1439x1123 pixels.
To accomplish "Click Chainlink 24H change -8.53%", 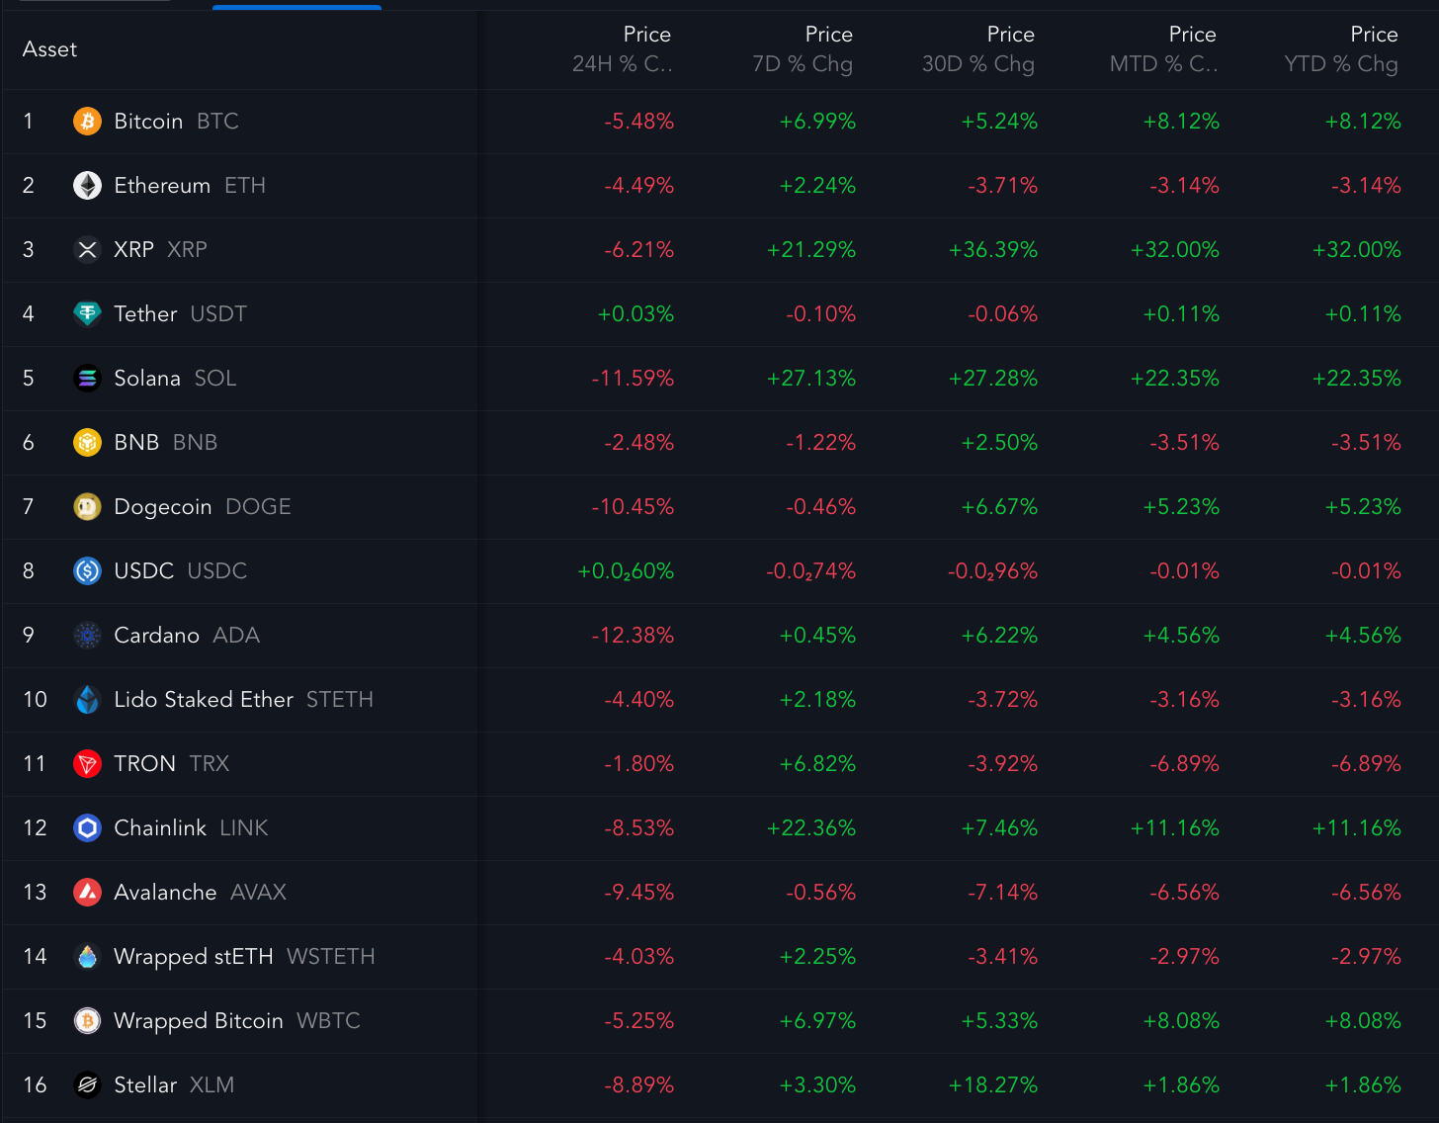I will (639, 828).
